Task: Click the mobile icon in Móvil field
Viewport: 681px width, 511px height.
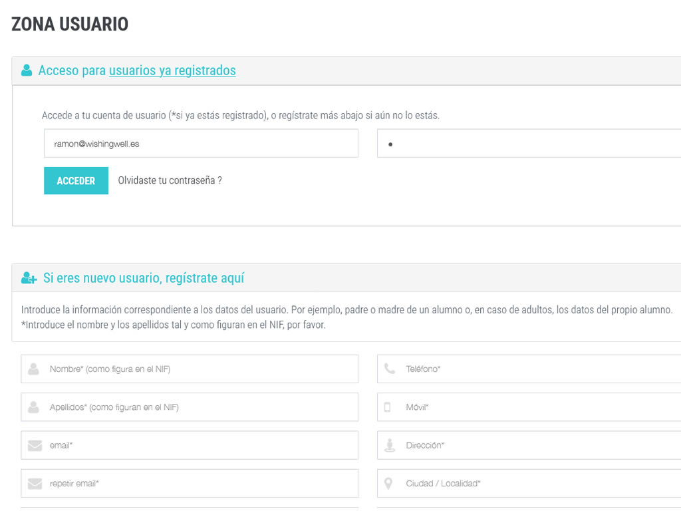Action: pyautogui.click(x=388, y=407)
